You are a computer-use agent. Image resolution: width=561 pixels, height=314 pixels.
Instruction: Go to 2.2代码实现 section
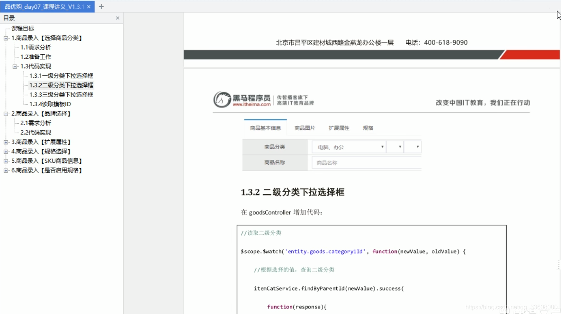[x=36, y=132]
